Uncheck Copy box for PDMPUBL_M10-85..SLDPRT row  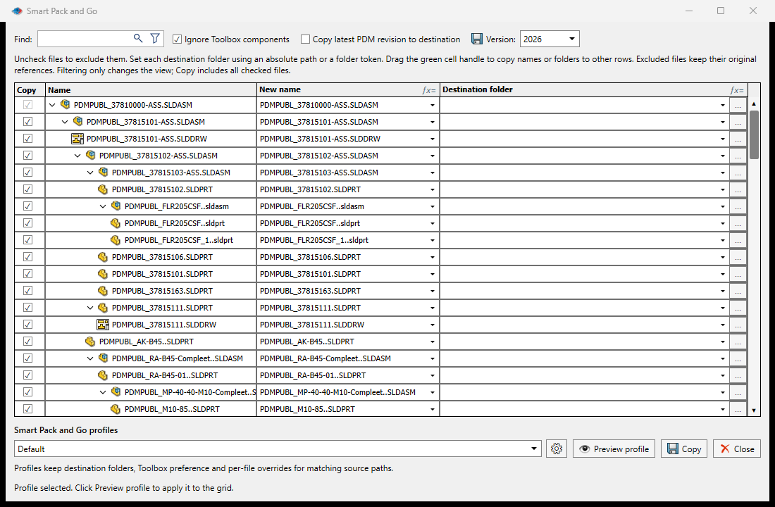click(x=27, y=408)
